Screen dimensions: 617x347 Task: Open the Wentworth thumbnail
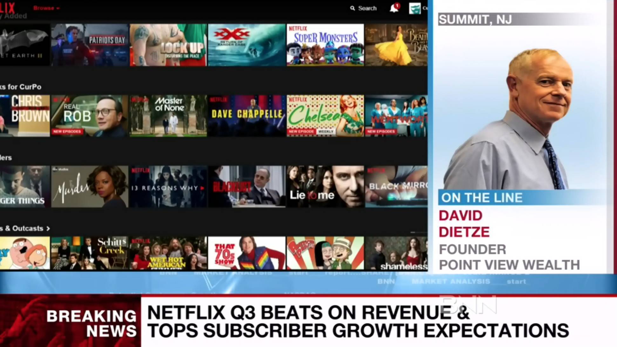(x=396, y=116)
